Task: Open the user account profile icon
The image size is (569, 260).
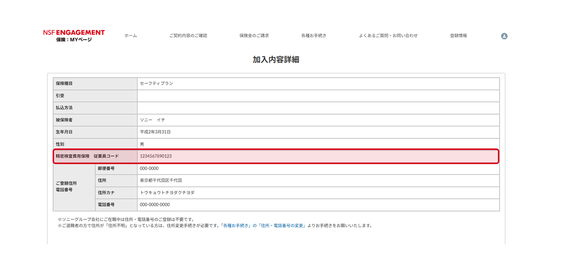Action: (504, 36)
